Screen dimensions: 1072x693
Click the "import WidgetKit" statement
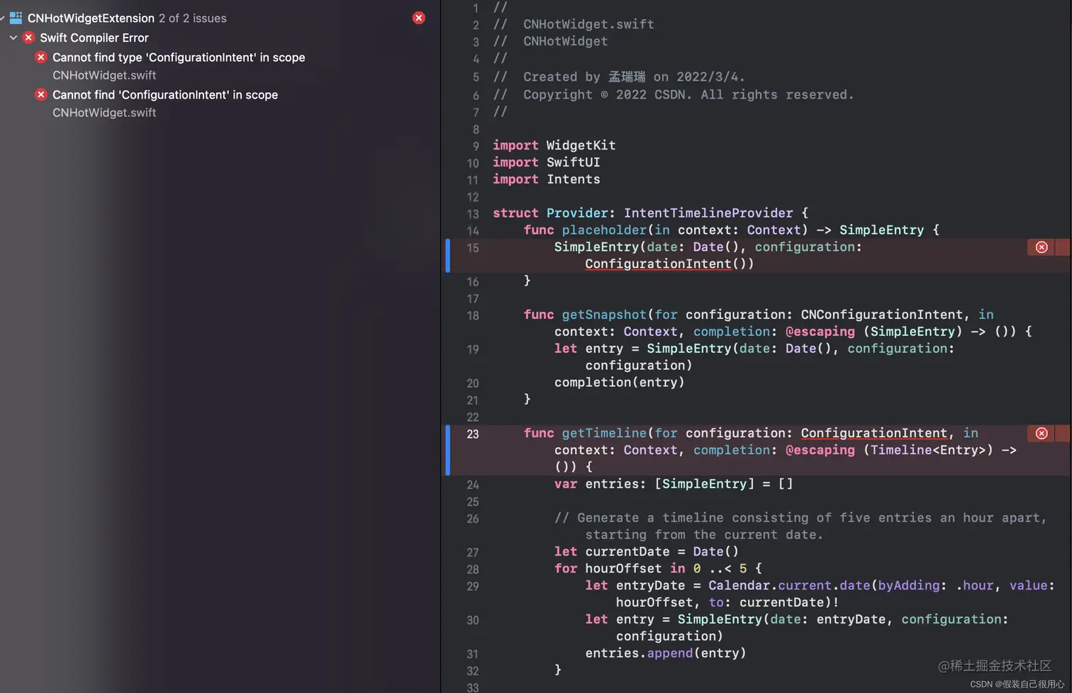[554, 145]
